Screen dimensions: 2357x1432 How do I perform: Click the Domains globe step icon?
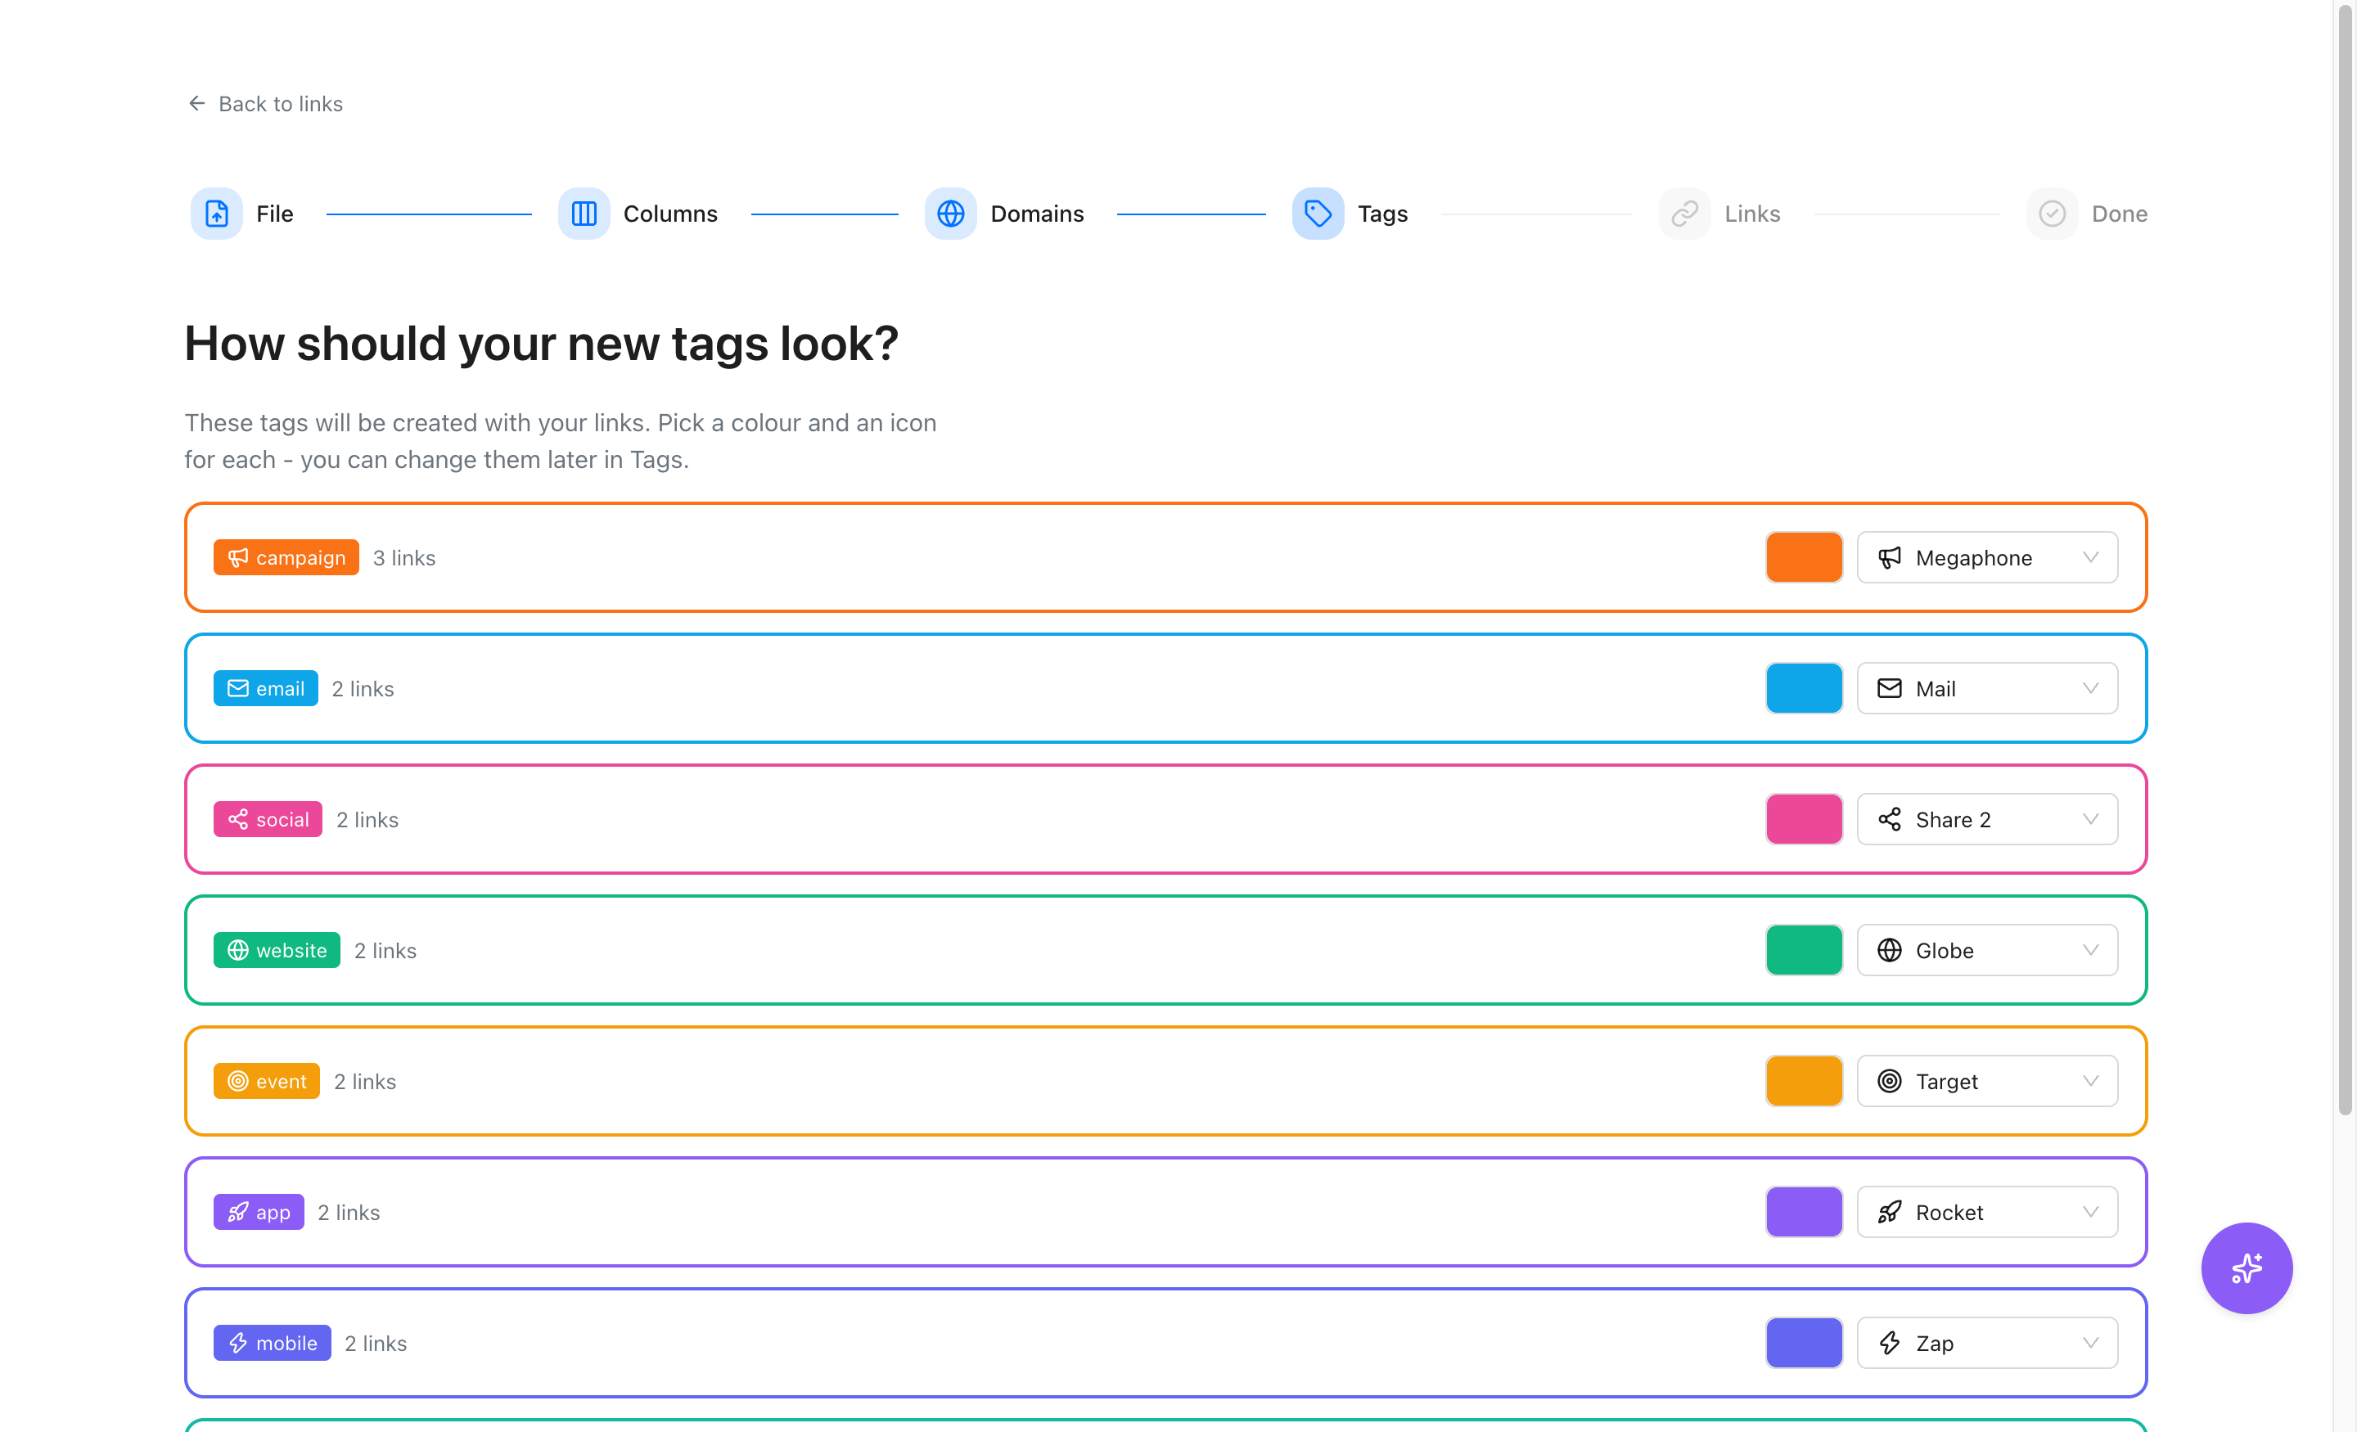pos(951,214)
